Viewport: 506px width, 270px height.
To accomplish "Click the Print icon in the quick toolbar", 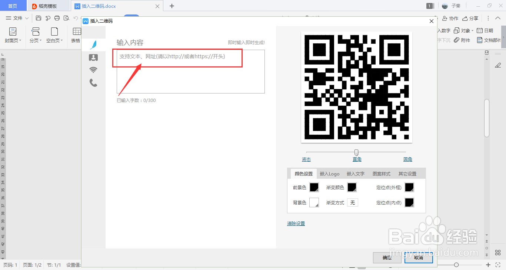I will tap(57, 18).
